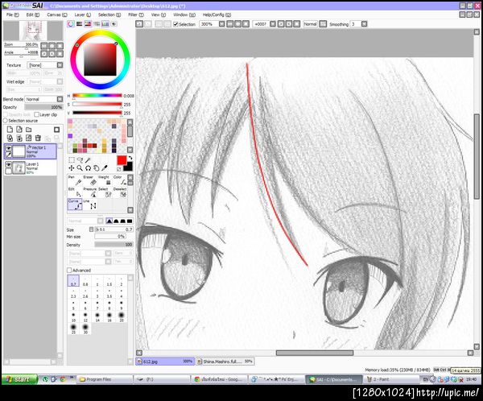
Task: Select brush size 3.5 preset
Action: coord(109,293)
